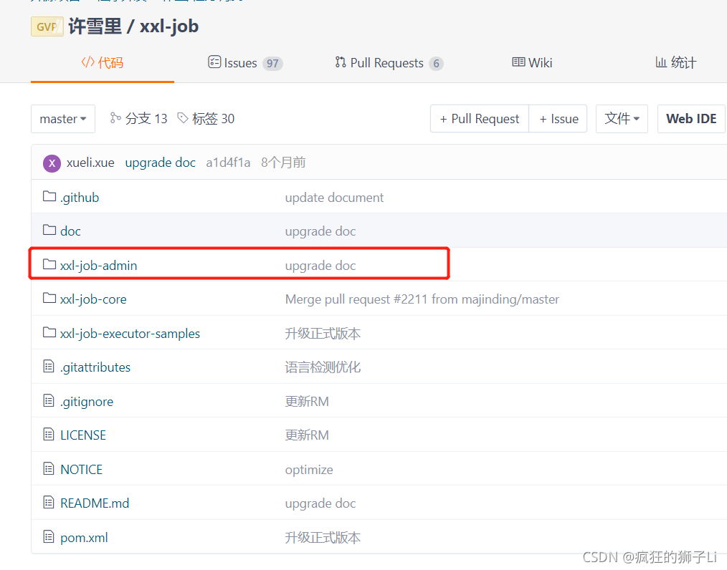The height and width of the screenshot is (570, 727).
Task: Open the .gitignore file
Action: pyautogui.click(x=87, y=402)
